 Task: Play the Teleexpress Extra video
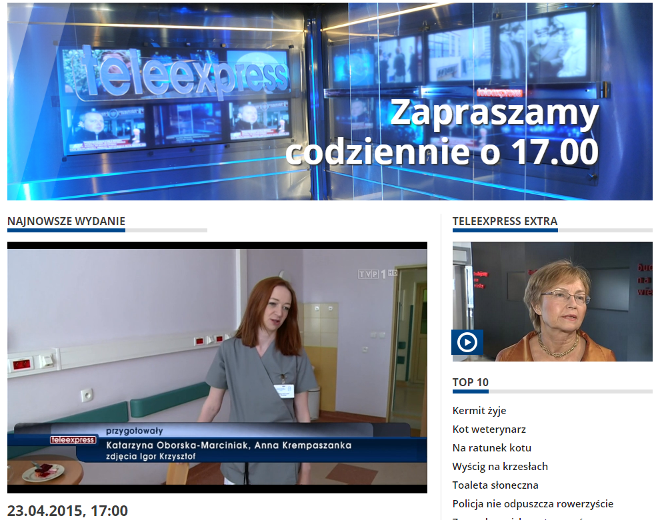pos(467,342)
